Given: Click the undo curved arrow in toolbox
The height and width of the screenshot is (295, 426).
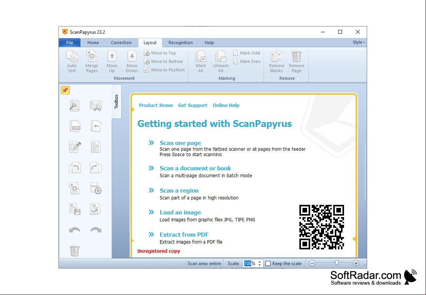Looking at the screenshot, I should pos(74,230).
